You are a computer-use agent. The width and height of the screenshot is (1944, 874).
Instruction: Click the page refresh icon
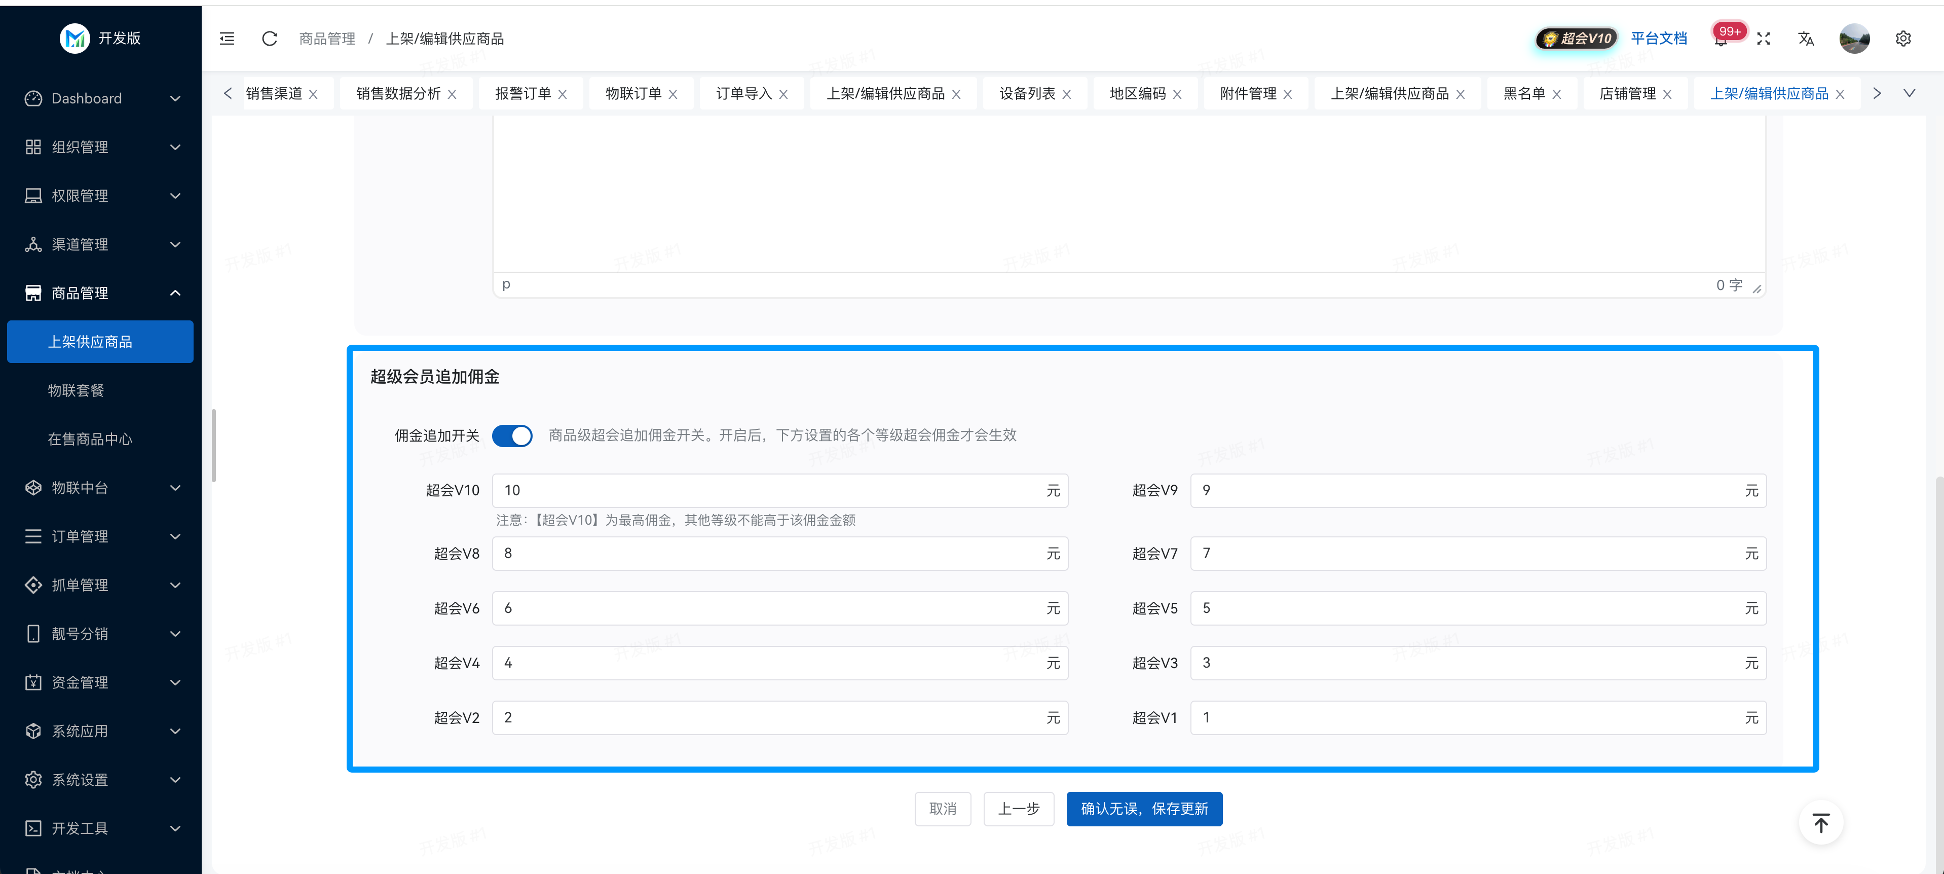point(270,39)
